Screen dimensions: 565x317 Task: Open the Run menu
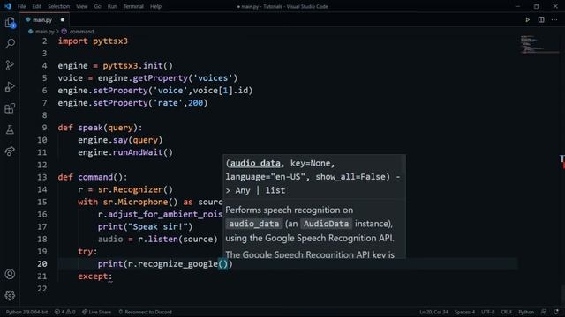point(112,6)
